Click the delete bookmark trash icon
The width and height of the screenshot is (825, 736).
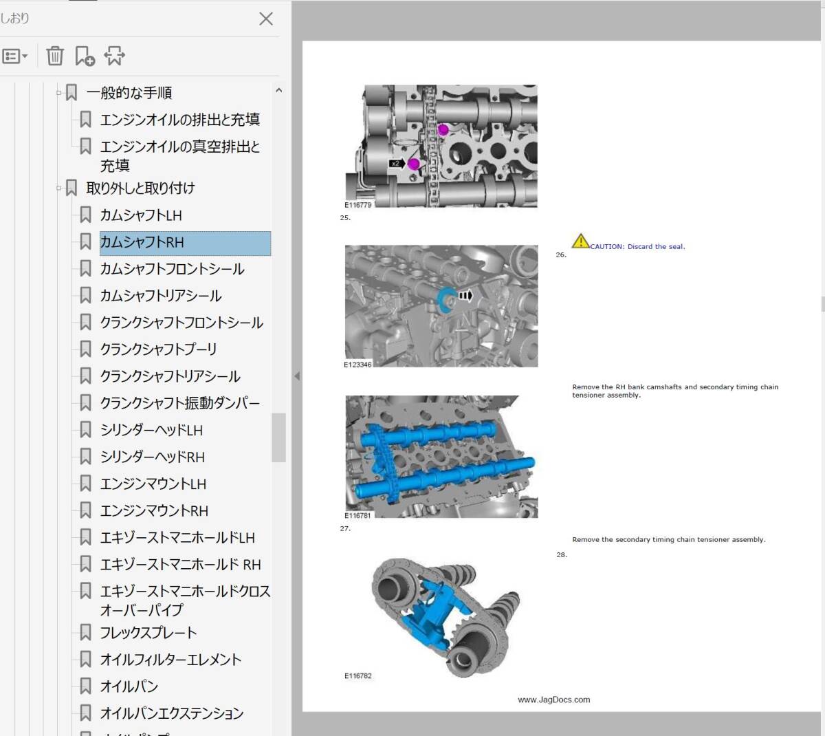point(55,56)
